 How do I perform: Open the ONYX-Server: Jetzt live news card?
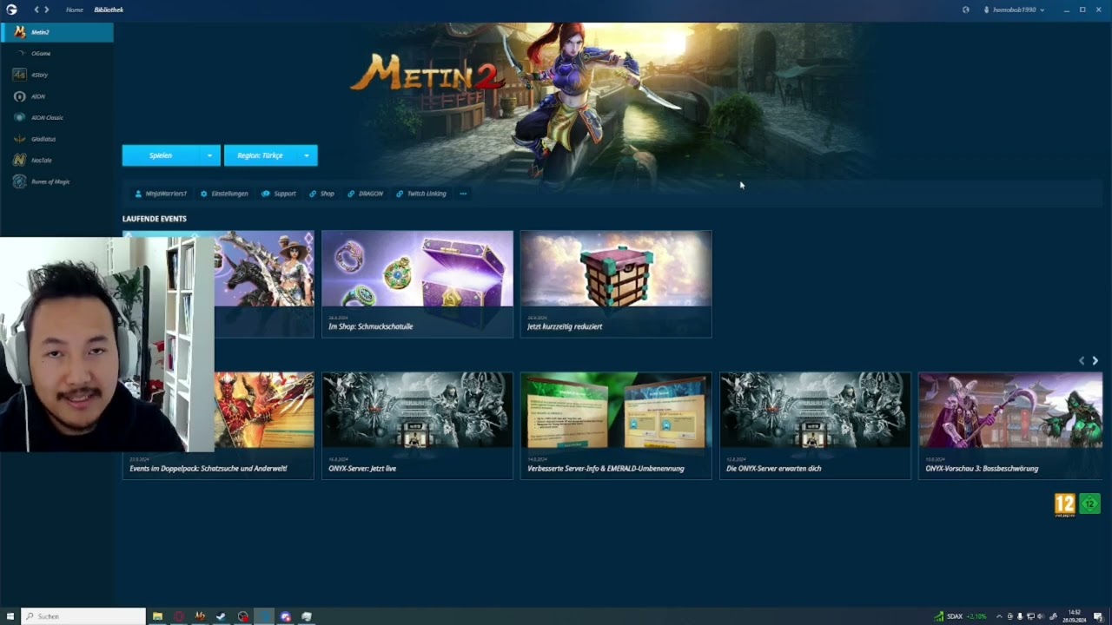(417, 425)
